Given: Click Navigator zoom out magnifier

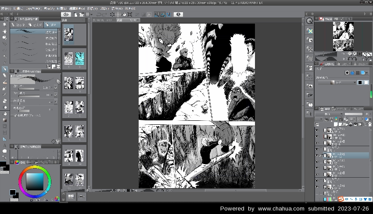Looking at the screenshot, I should (350, 54).
